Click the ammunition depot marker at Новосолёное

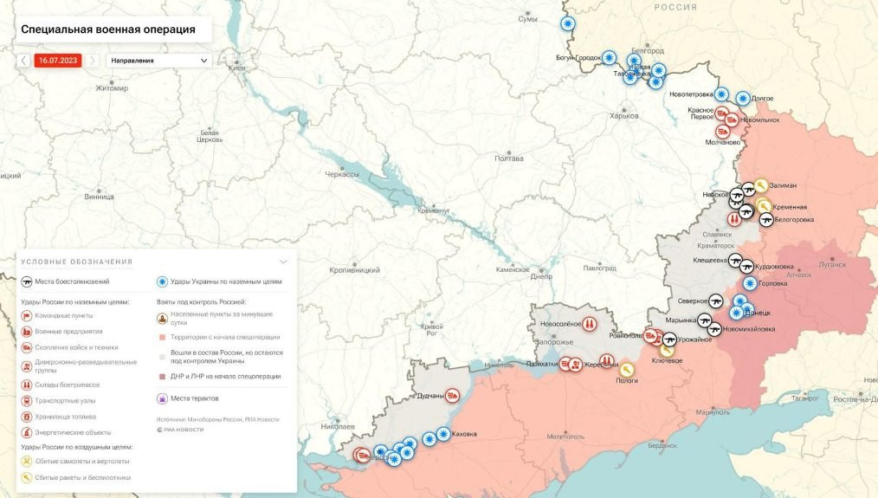pyautogui.click(x=589, y=323)
